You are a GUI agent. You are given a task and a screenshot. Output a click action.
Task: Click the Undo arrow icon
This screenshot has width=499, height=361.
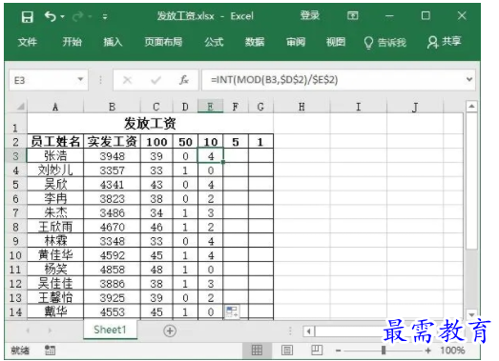pos(51,16)
